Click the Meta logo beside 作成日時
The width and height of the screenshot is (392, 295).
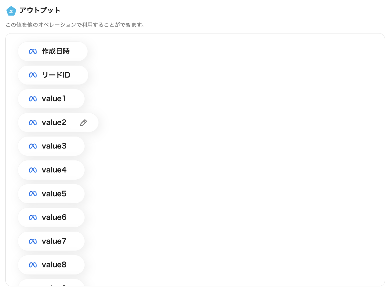(33, 51)
